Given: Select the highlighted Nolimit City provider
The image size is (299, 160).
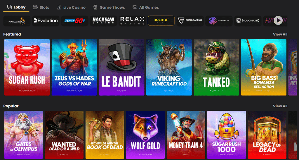Looking at the screenshot, I should point(161,21).
